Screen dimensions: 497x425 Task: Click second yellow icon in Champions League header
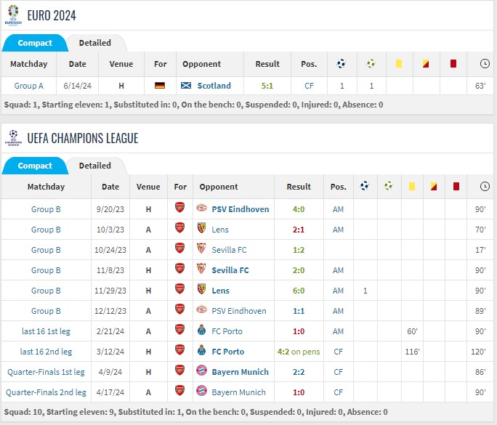pyautogui.click(x=434, y=187)
